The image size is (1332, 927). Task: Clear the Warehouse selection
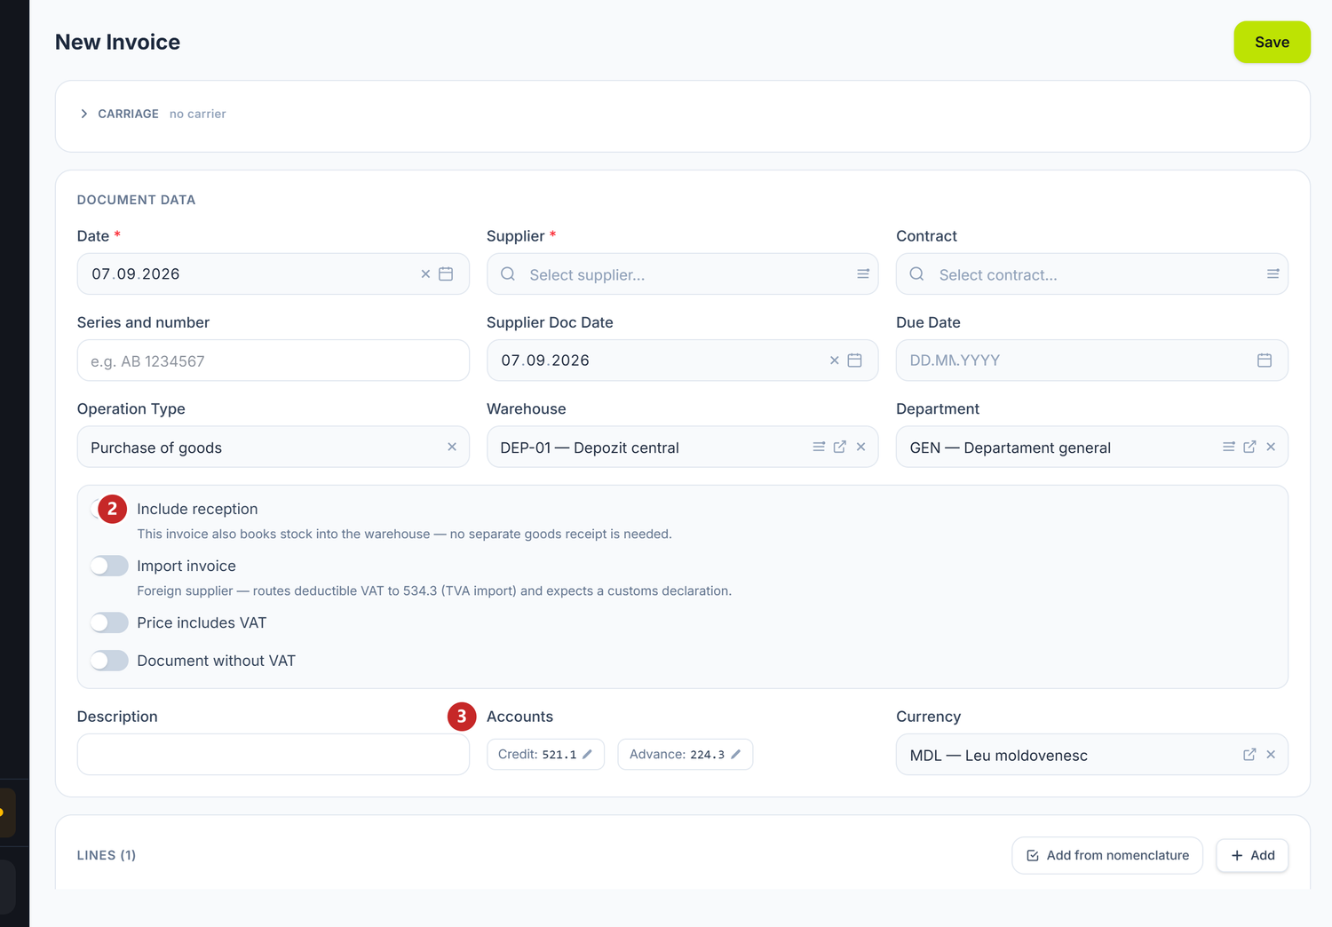point(860,447)
